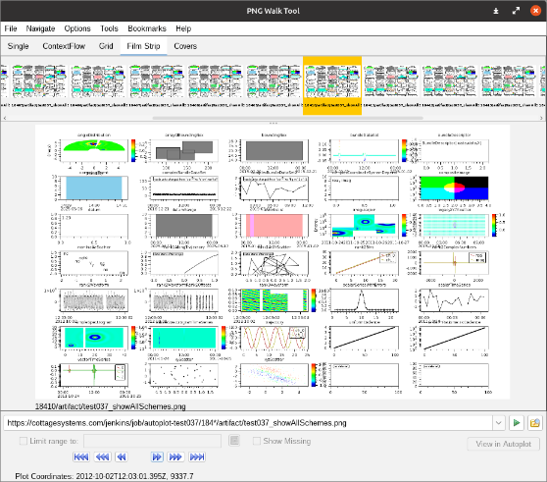Open the Bookmarks menu
Image resolution: width=547 pixels, height=482 pixels.
click(147, 28)
